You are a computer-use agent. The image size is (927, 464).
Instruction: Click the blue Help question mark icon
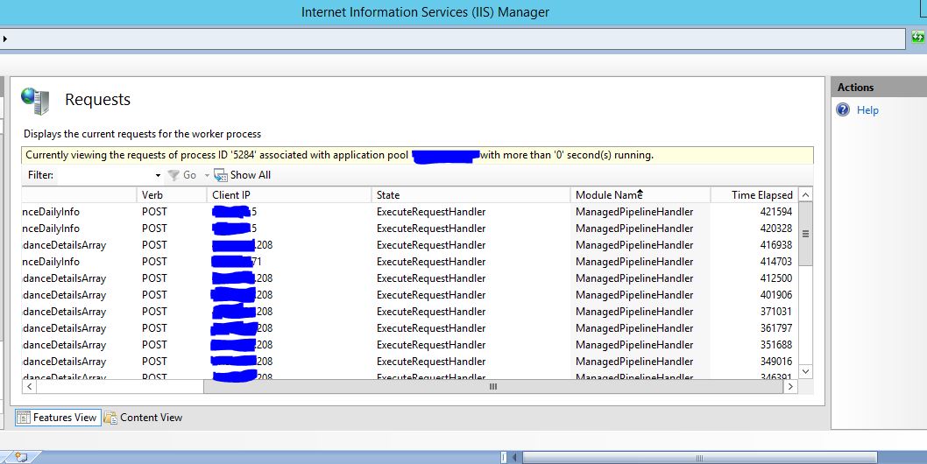[843, 110]
